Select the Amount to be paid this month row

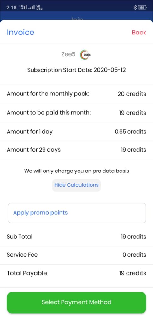point(76,113)
